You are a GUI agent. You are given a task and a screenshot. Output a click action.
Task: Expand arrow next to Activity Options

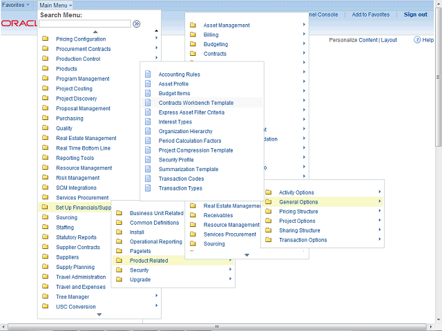(x=380, y=192)
